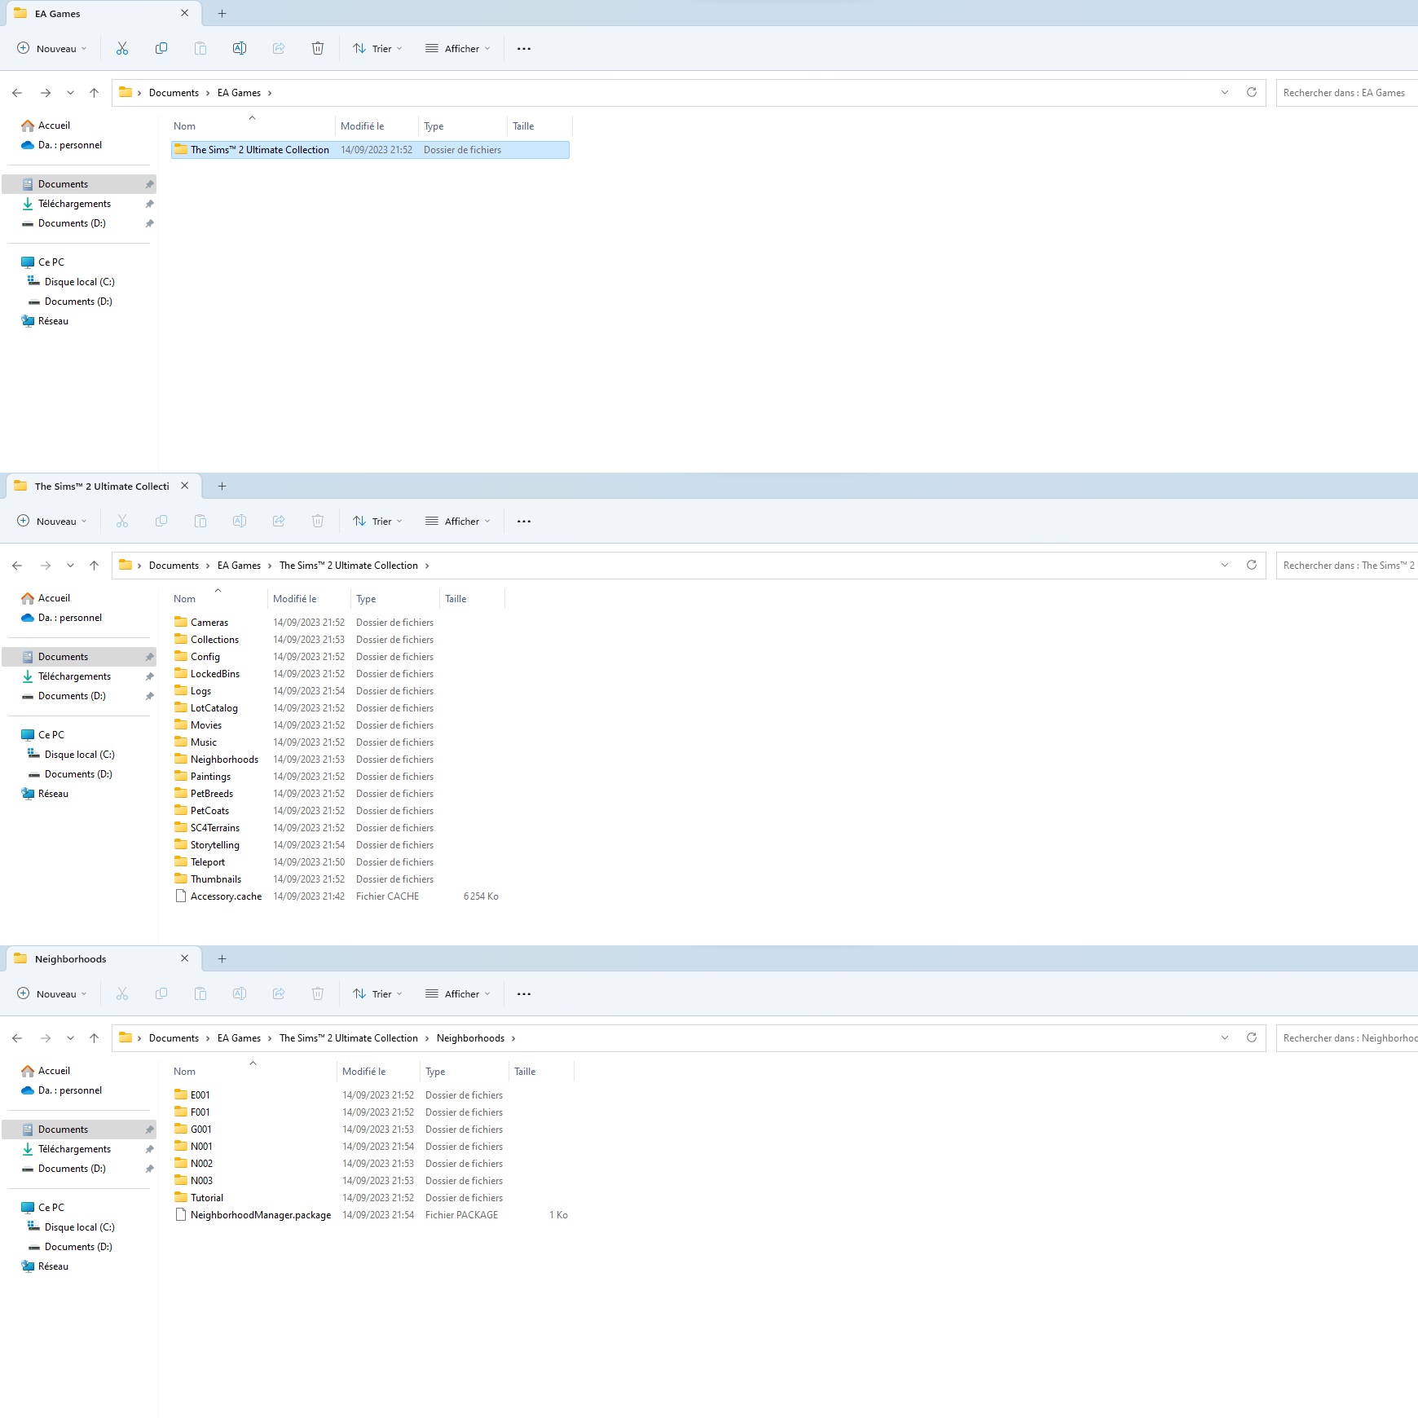
Task: Click EA Games breadcrumb in the Neighborhoods address bar
Action: tap(239, 1038)
